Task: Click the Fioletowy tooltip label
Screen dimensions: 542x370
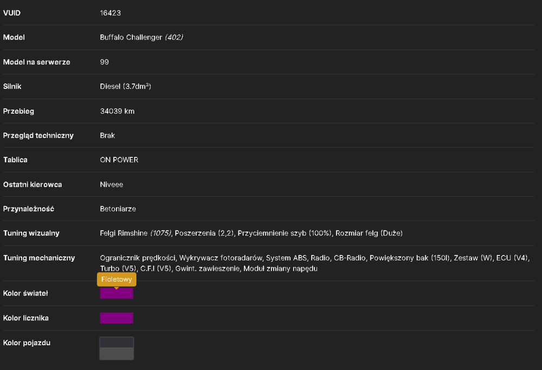Action: coord(117,279)
